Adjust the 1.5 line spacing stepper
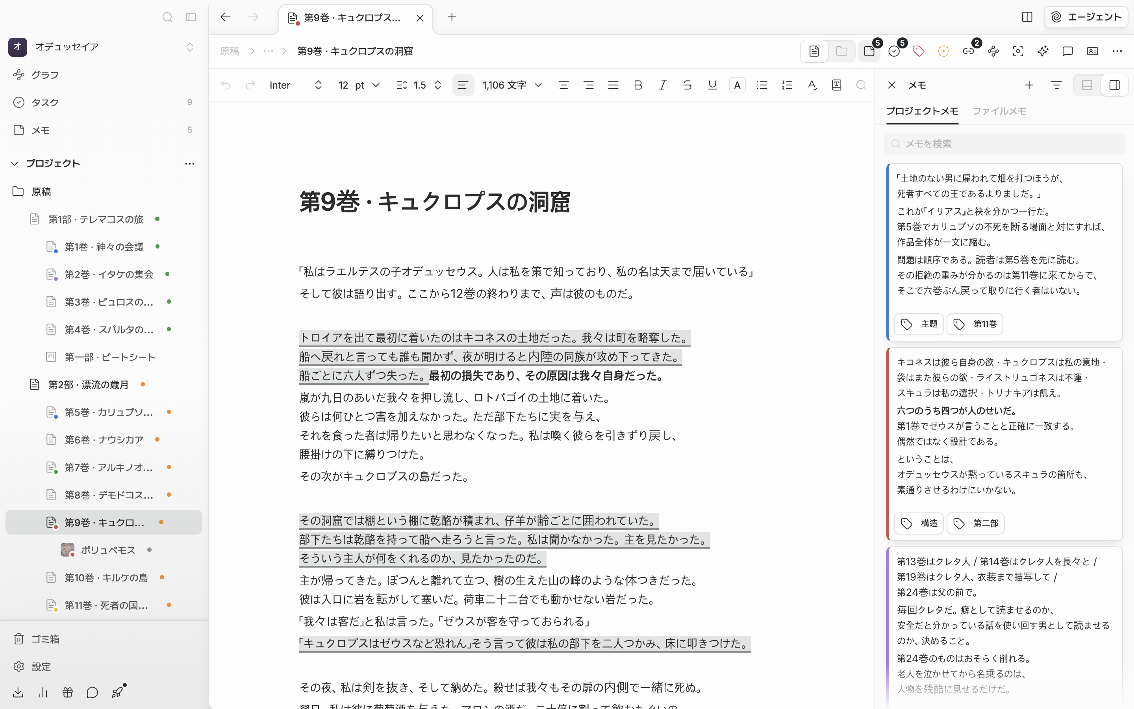The width and height of the screenshot is (1134, 709). click(x=419, y=85)
